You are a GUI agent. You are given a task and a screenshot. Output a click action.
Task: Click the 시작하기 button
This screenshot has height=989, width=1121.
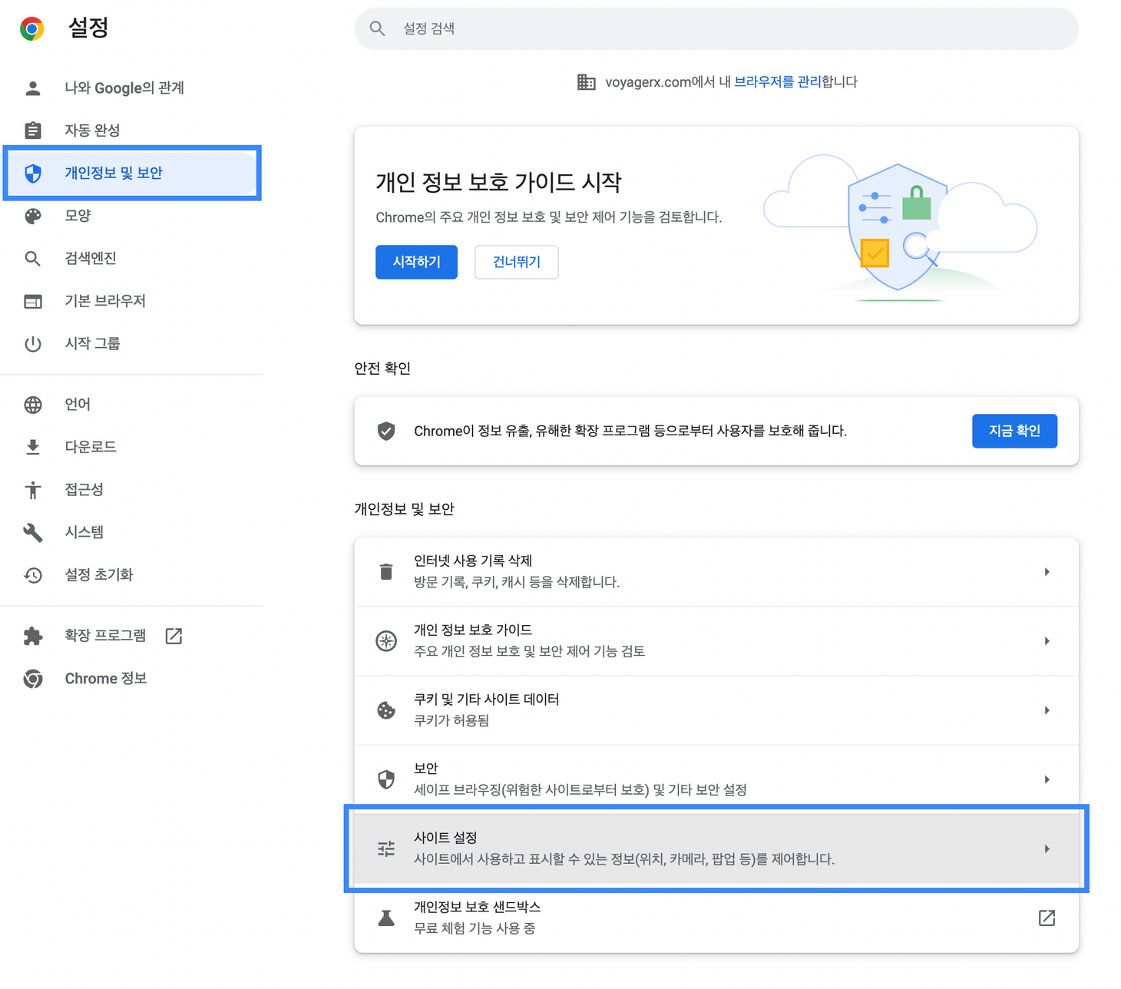tap(416, 262)
